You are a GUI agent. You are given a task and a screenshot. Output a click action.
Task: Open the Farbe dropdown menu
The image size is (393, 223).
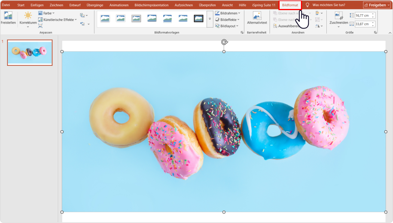(47, 13)
